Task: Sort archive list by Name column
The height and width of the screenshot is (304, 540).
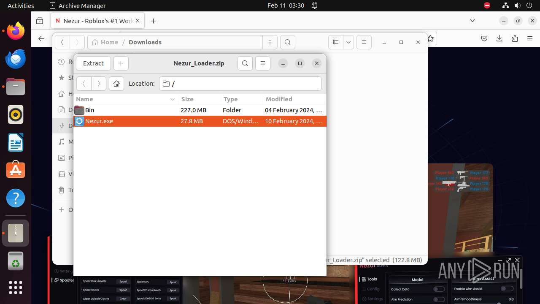Action: pyautogui.click(x=126, y=99)
